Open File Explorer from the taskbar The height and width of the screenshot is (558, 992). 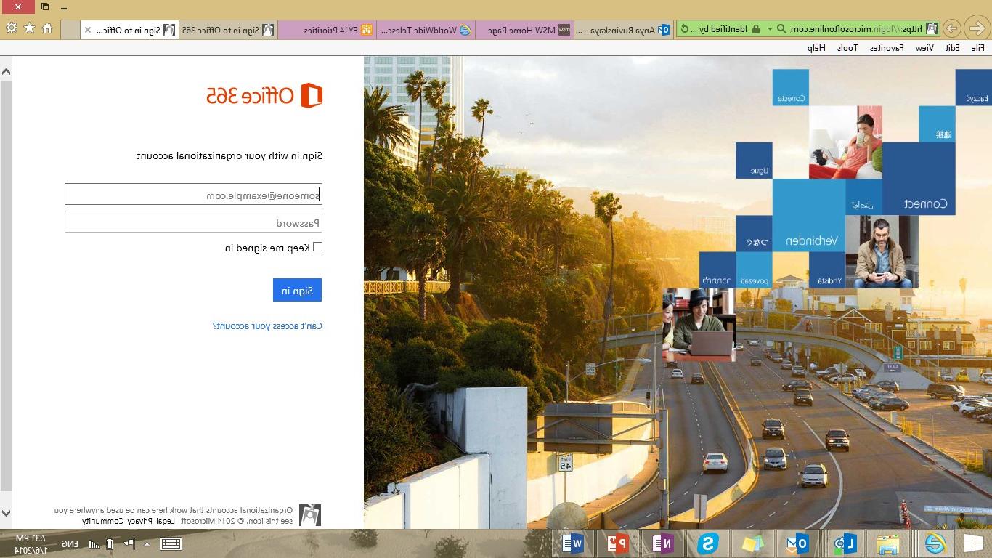point(888,543)
